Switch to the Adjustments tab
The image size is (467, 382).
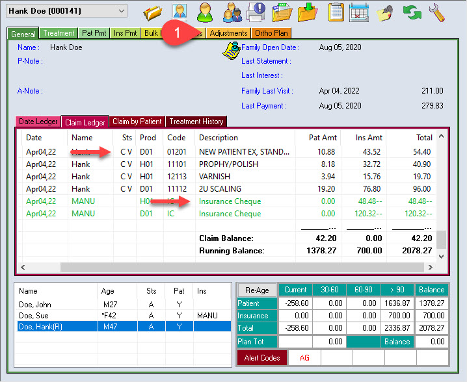pos(228,33)
